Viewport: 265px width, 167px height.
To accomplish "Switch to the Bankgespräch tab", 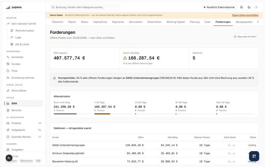I will pos(244,22).
